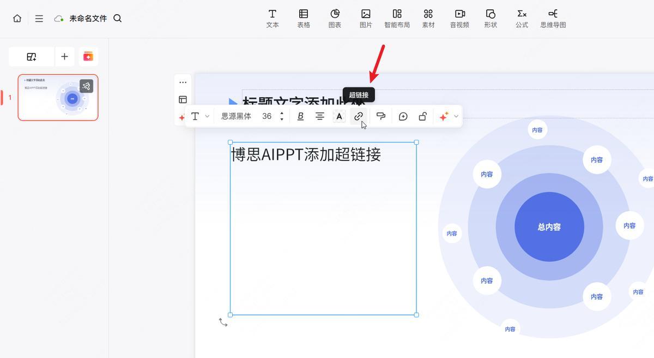Toggle text alignment in the floating toolbar
The height and width of the screenshot is (358, 654).
point(320,116)
